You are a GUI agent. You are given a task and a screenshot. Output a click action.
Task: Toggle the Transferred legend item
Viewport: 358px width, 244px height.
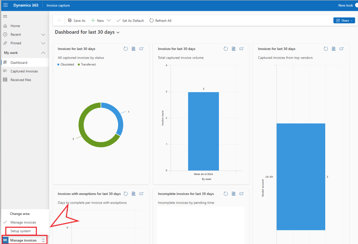pyautogui.click(x=88, y=64)
